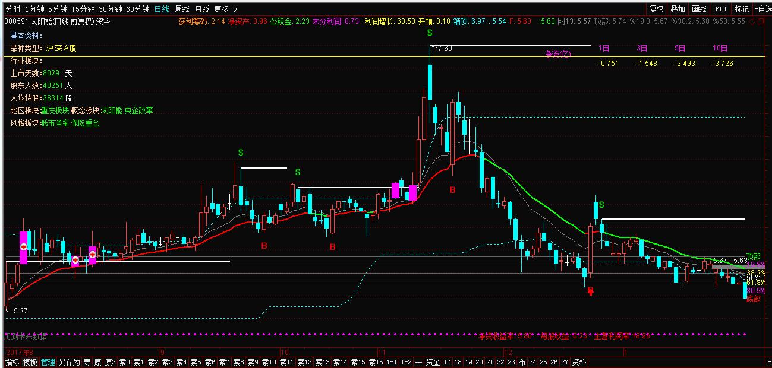772x368 pixels.
Task: Switch to the 60分钟 period tab
Action: (x=137, y=9)
